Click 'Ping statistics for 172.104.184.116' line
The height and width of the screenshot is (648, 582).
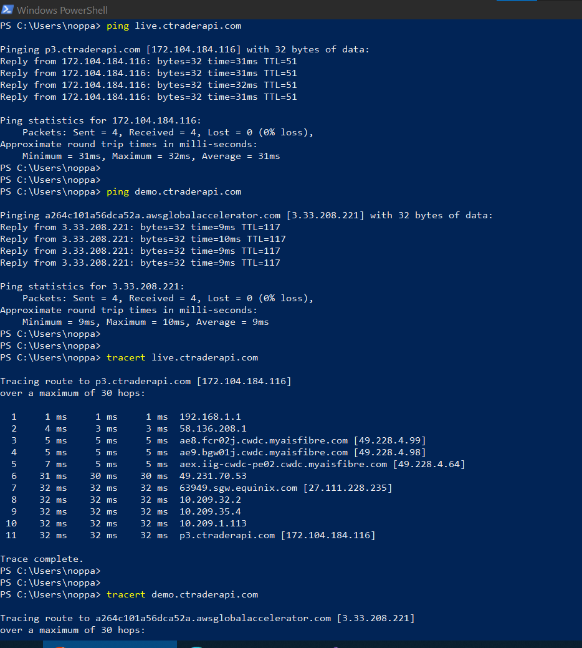tap(101, 120)
